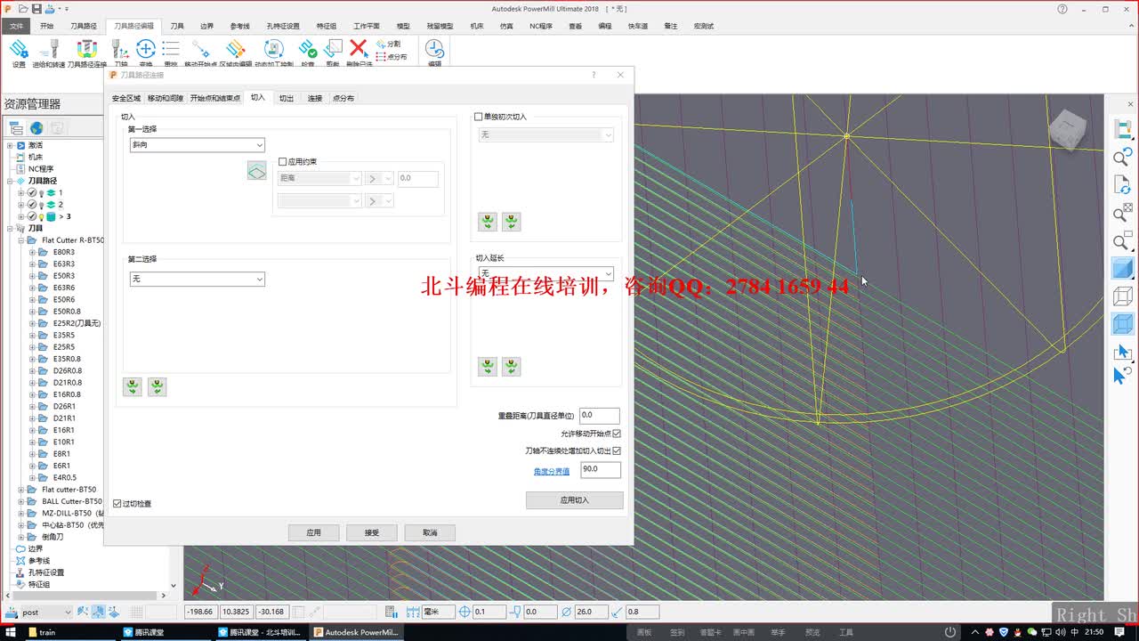1139x641 pixels.
Task: Switch to the 安全区域 tab
Action: pyautogui.click(x=125, y=98)
